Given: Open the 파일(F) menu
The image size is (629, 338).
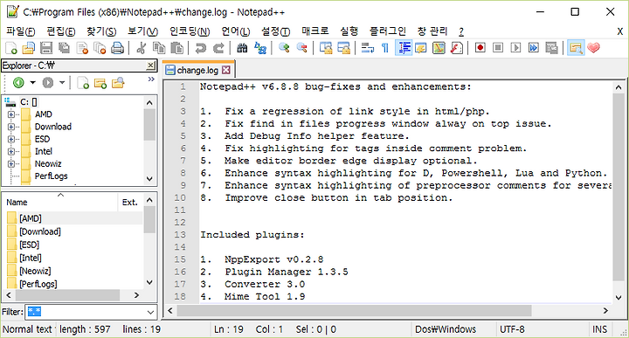Looking at the screenshot, I should tap(20, 31).
